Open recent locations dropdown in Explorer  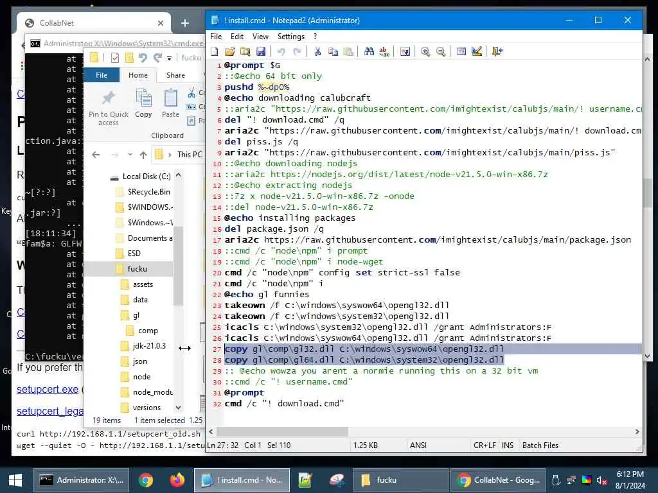[130, 155]
